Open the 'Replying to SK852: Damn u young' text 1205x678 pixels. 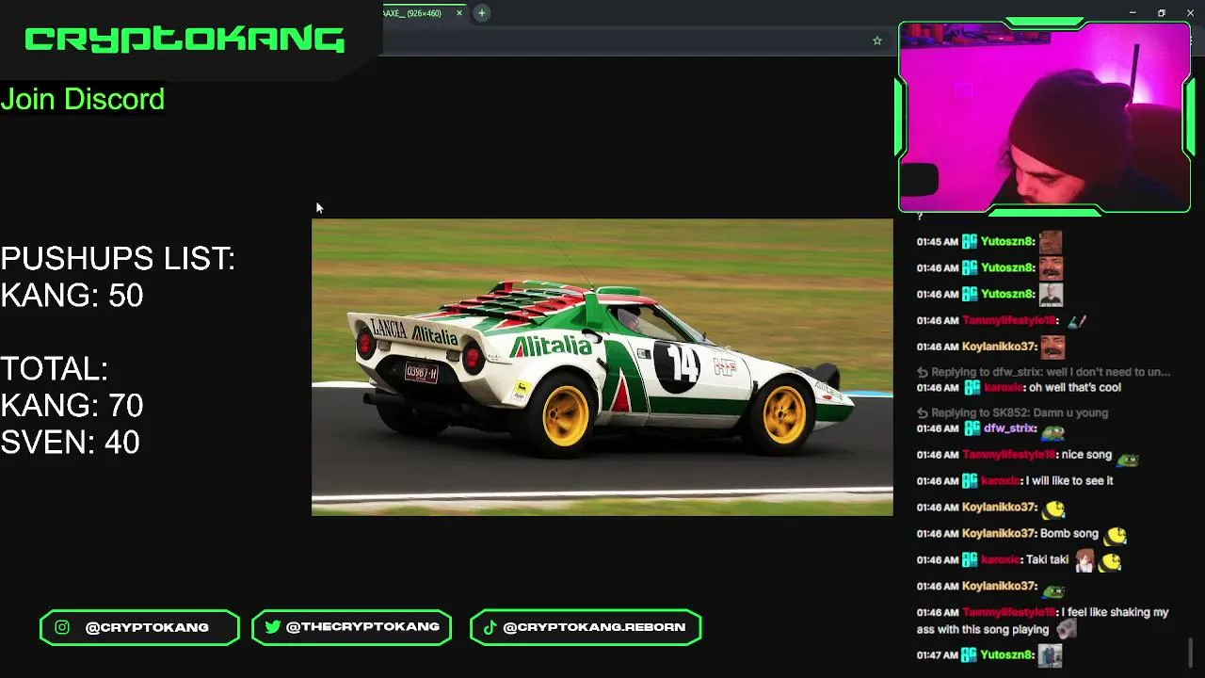pos(1020,412)
